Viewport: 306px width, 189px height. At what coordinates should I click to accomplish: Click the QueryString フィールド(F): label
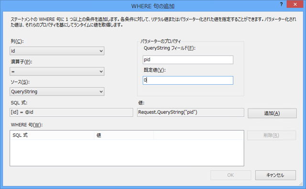(169, 48)
